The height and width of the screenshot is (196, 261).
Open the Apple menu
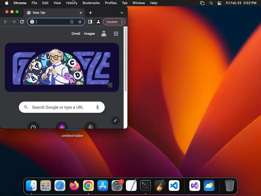(7, 3)
